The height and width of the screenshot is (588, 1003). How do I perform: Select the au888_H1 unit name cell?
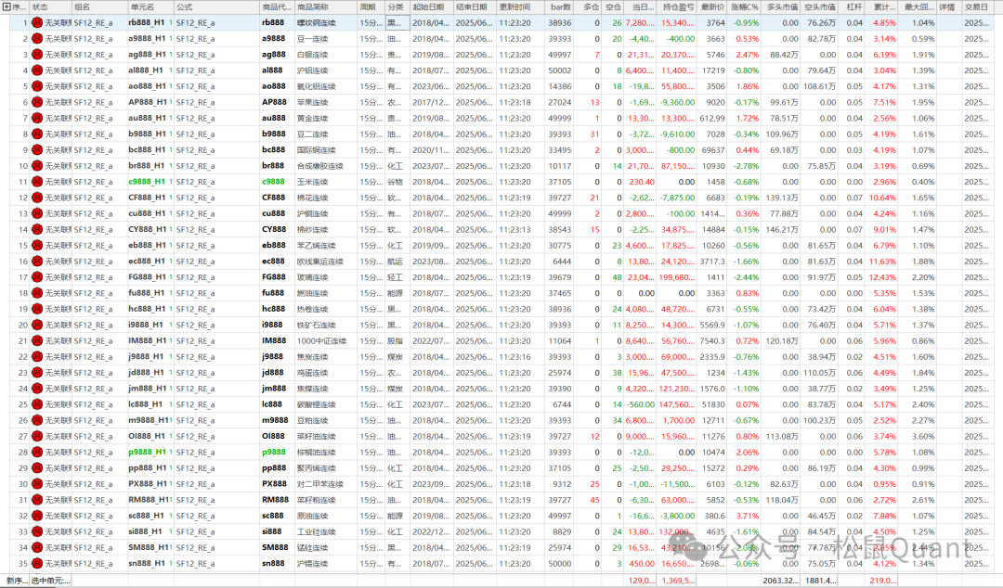tap(149, 118)
